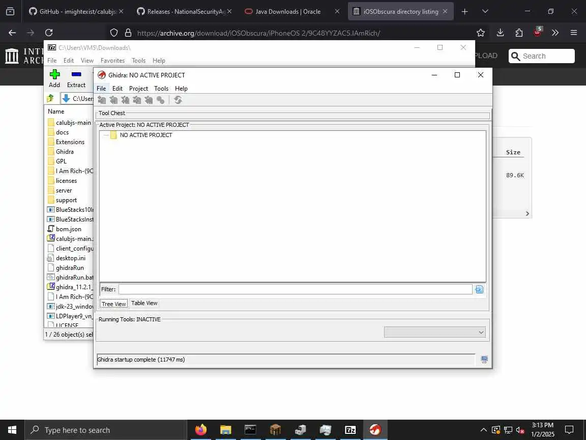586x440 pixels.
Task: Click the Add to Version Control toolbar icon in Ghidra
Action: pyautogui.click(x=102, y=100)
